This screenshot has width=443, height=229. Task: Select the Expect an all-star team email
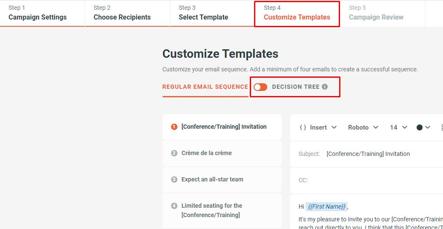click(x=212, y=179)
